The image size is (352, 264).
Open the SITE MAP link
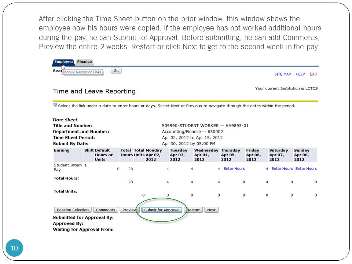pyautogui.click(x=282, y=74)
